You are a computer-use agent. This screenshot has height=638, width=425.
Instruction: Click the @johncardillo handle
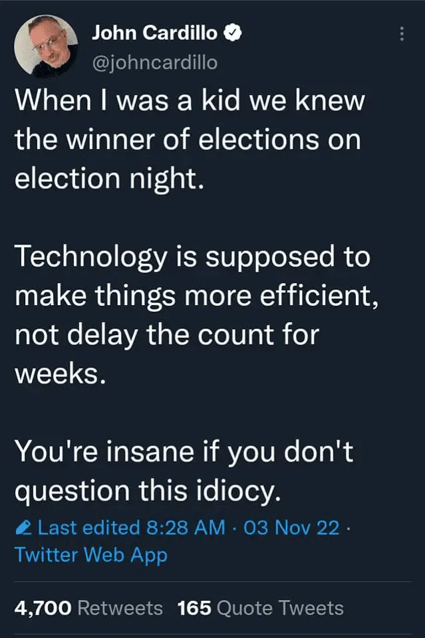point(154,62)
